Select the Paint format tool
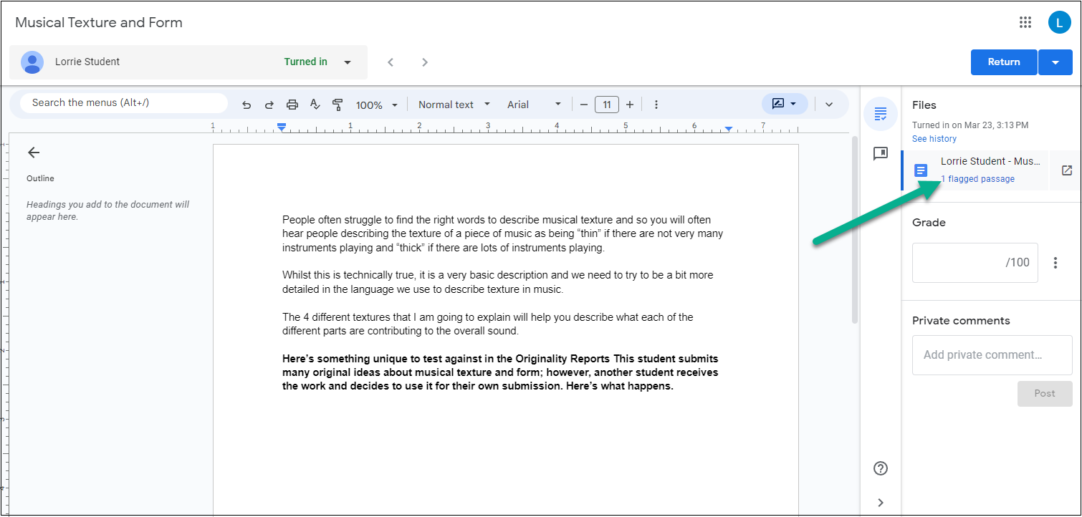Image resolution: width=1082 pixels, height=517 pixels. point(337,104)
